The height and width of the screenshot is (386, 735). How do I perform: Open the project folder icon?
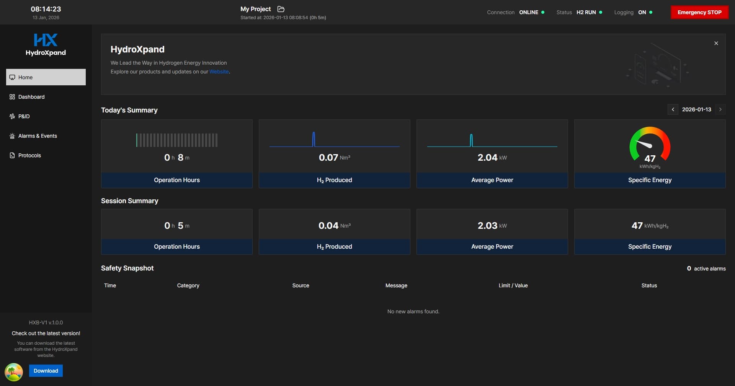click(281, 9)
